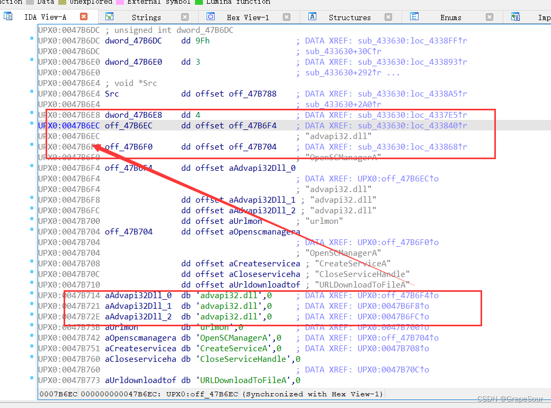The height and width of the screenshot is (408, 551).
Task: Switch to the Structures tab
Action: pos(350,17)
